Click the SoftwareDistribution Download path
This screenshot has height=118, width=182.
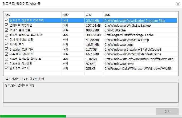[139, 59]
